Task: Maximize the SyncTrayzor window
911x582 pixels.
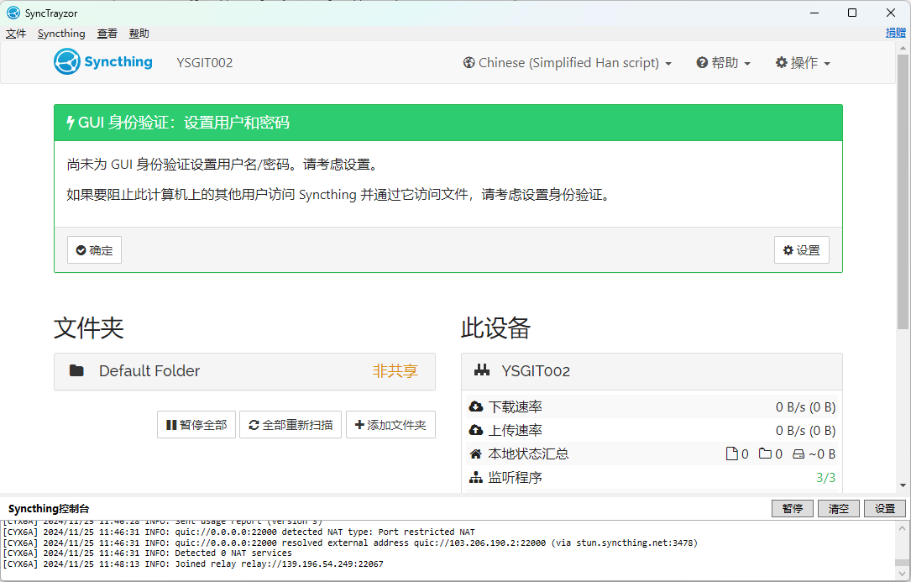Action: pos(852,13)
